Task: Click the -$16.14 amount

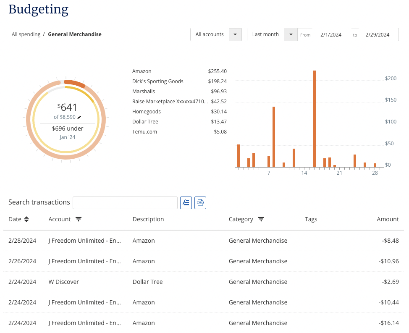Action: click(389, 323)
